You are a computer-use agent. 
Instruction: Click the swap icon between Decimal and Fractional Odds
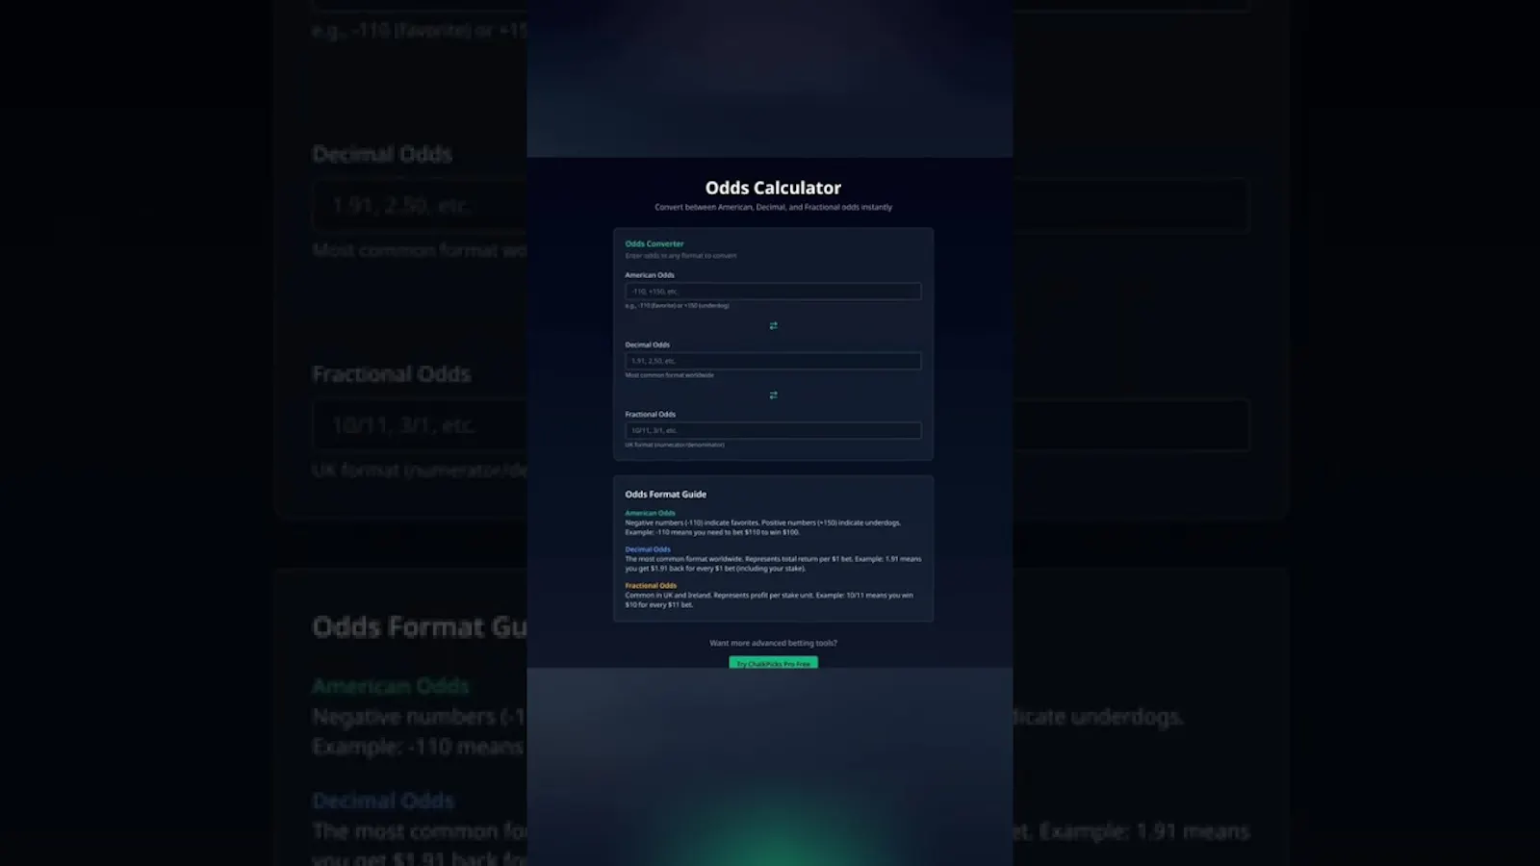(x=773, y=395)
